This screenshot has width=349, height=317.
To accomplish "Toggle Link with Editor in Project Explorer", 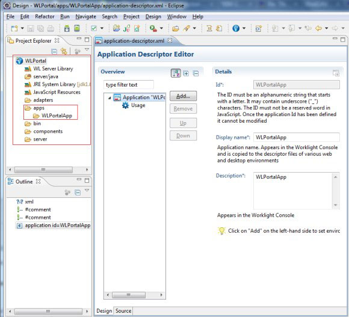I will (x=64, y=51).
